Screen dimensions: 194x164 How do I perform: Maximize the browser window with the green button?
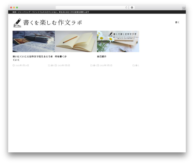(x=17, y=8)
